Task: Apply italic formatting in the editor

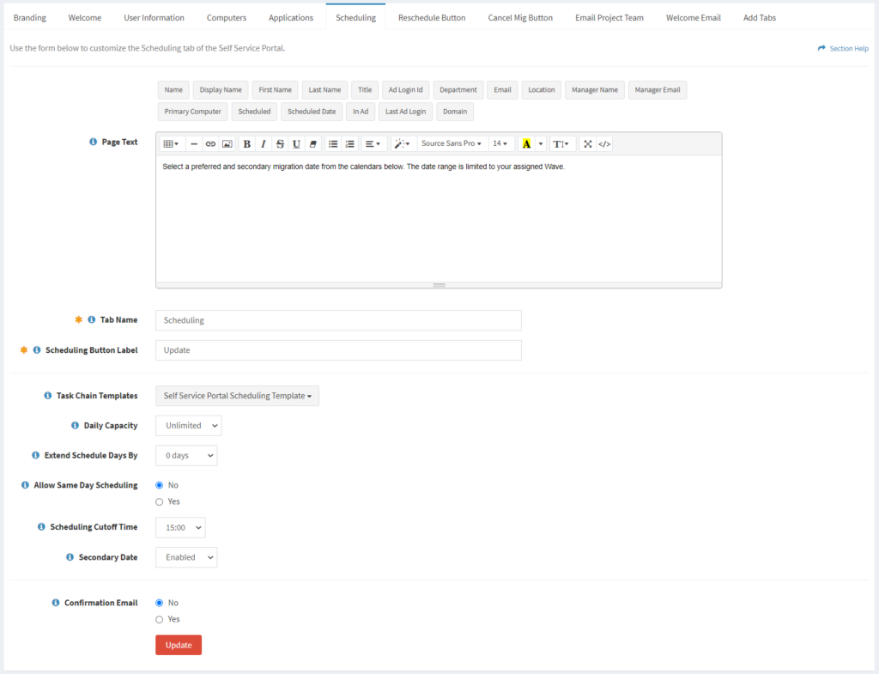Action: [262, 143]
